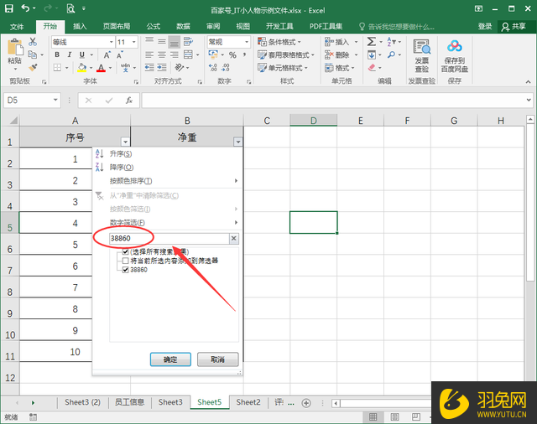Apply the red font color
This screenshot has width=537, height=424.
[101, 68]
